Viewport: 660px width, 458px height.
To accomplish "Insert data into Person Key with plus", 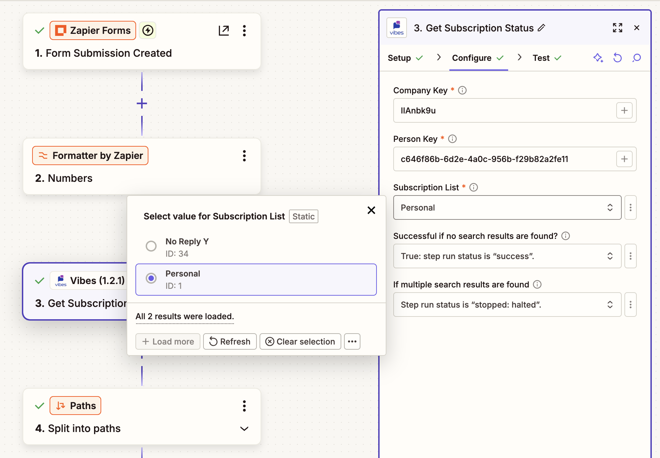I will [624, 159].
